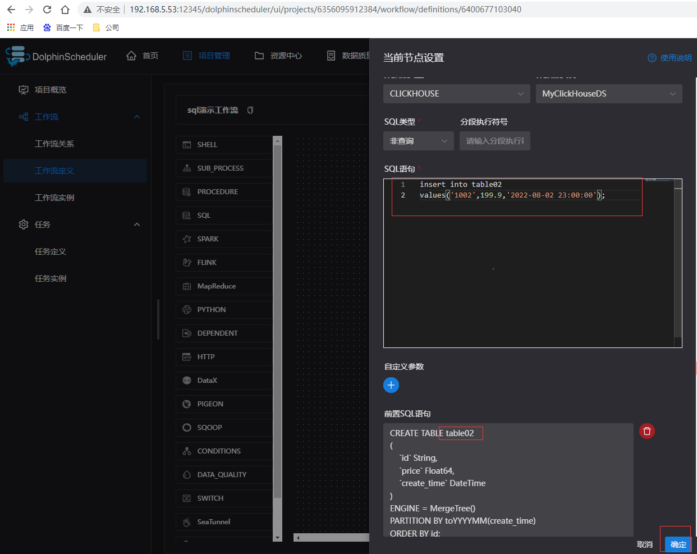
Task: Copy the workflow name sql演示工作流
Action: pos(250,110)
